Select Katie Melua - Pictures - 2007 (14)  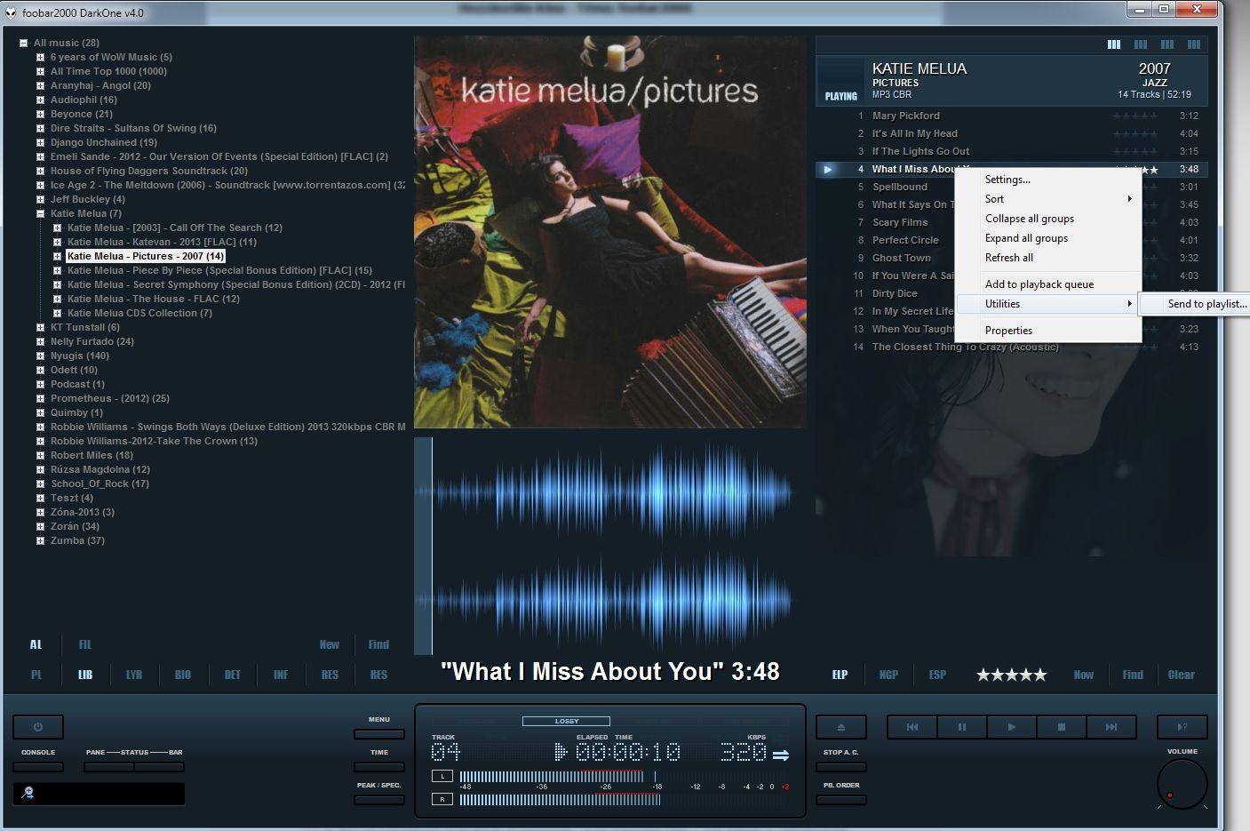pyautogui.click(x=146, y=256)
